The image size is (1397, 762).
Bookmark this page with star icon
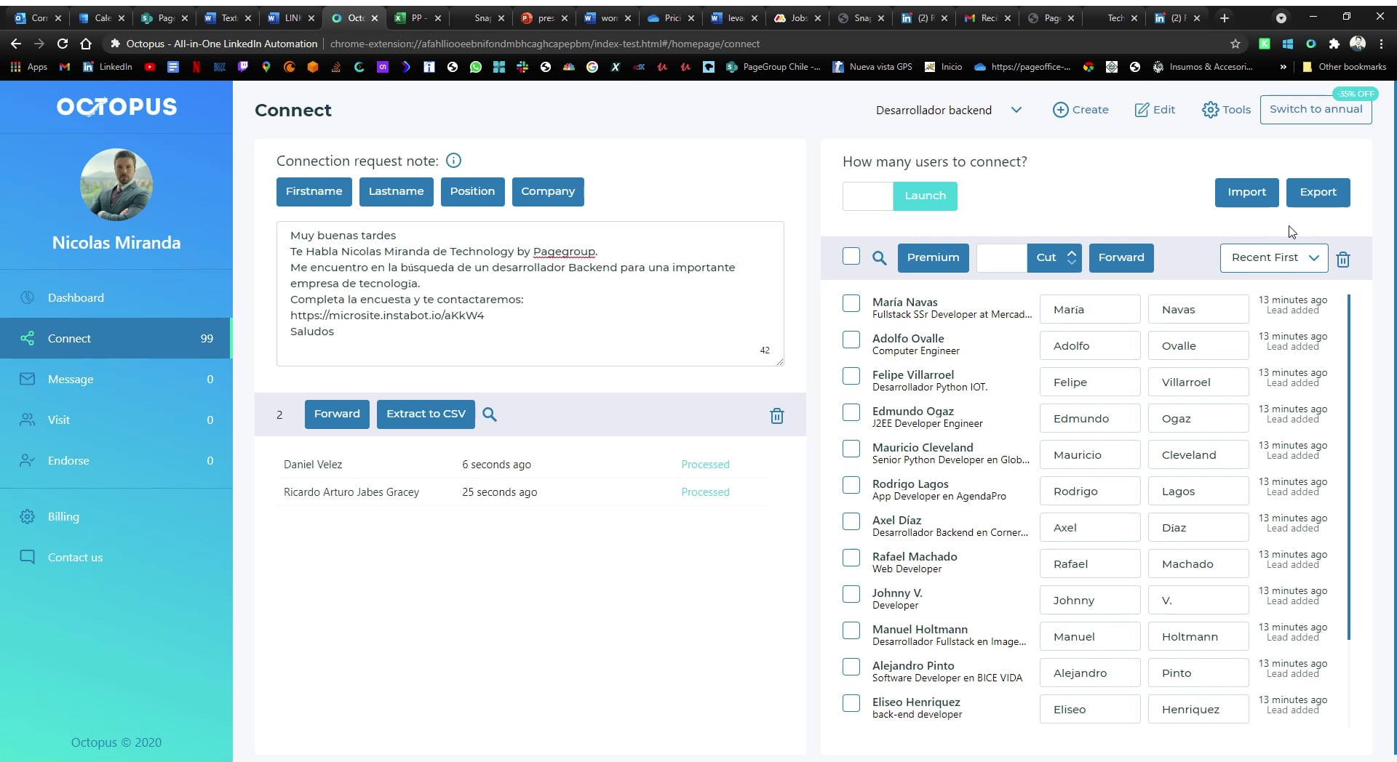pos(1235,44)
